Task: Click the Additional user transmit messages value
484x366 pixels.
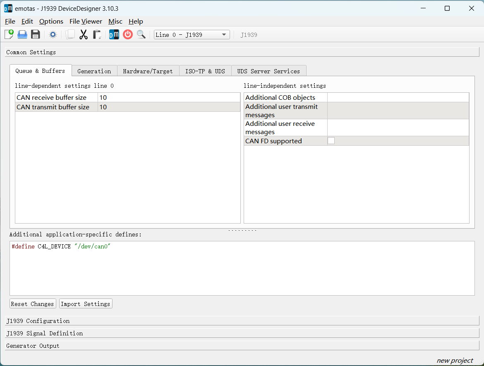Action: 398,111
